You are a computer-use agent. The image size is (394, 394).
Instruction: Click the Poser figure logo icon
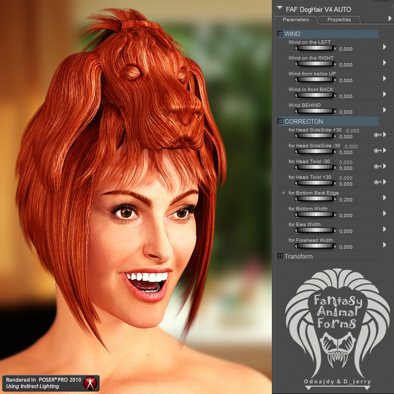pyautogui.click(x=90, y=383)
